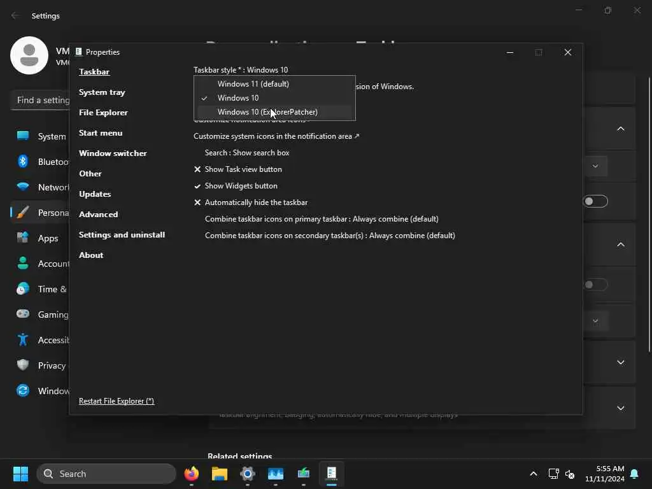Switch to Settings gear taskbar icon
The image size is (652, 489).
(x=248, y=474)
